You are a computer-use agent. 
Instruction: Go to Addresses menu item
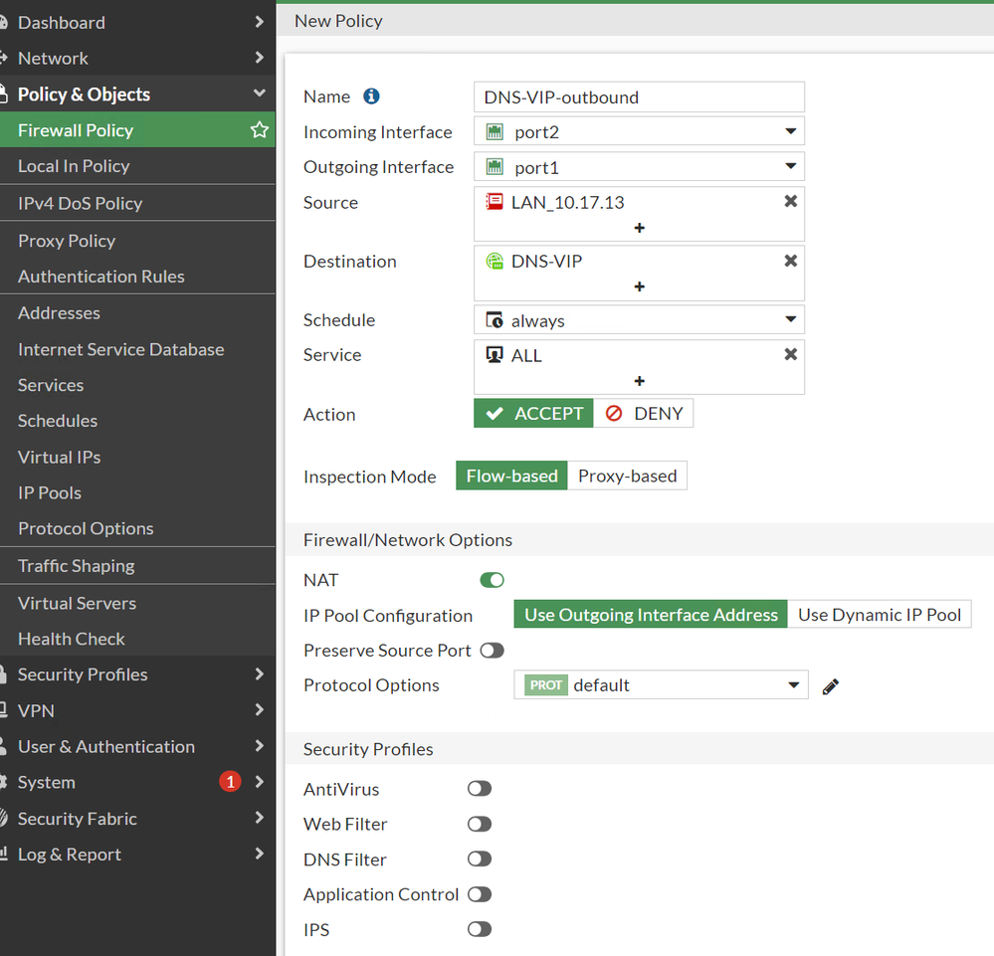pos(60,312)
